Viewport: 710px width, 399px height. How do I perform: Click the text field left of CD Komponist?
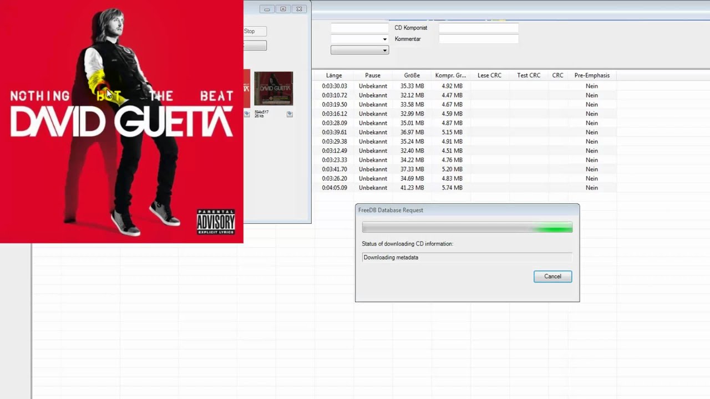point(359,28)
